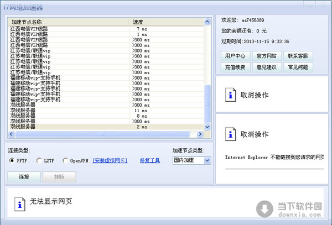
Task: Select the 江西电信VIP线路 row with 7 ms
Action: 106,29
